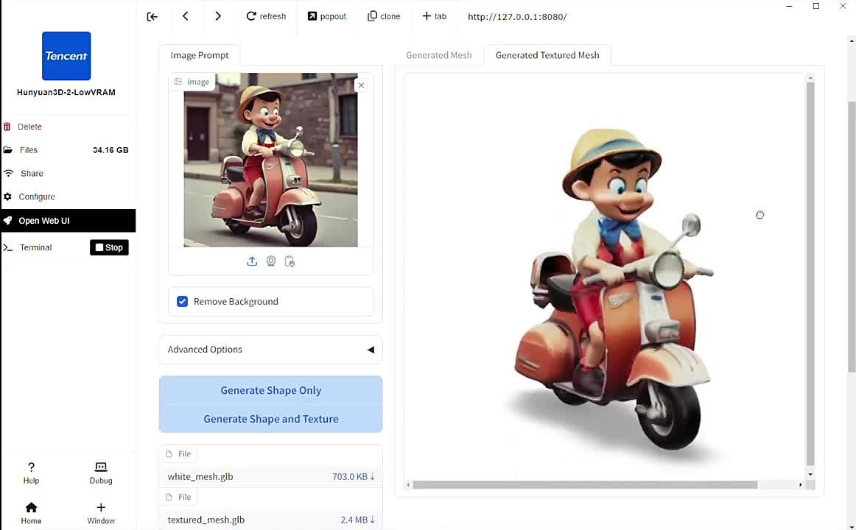The image size is (856, 530).
Task: Click the clone button
Action: tap(384, 16)
